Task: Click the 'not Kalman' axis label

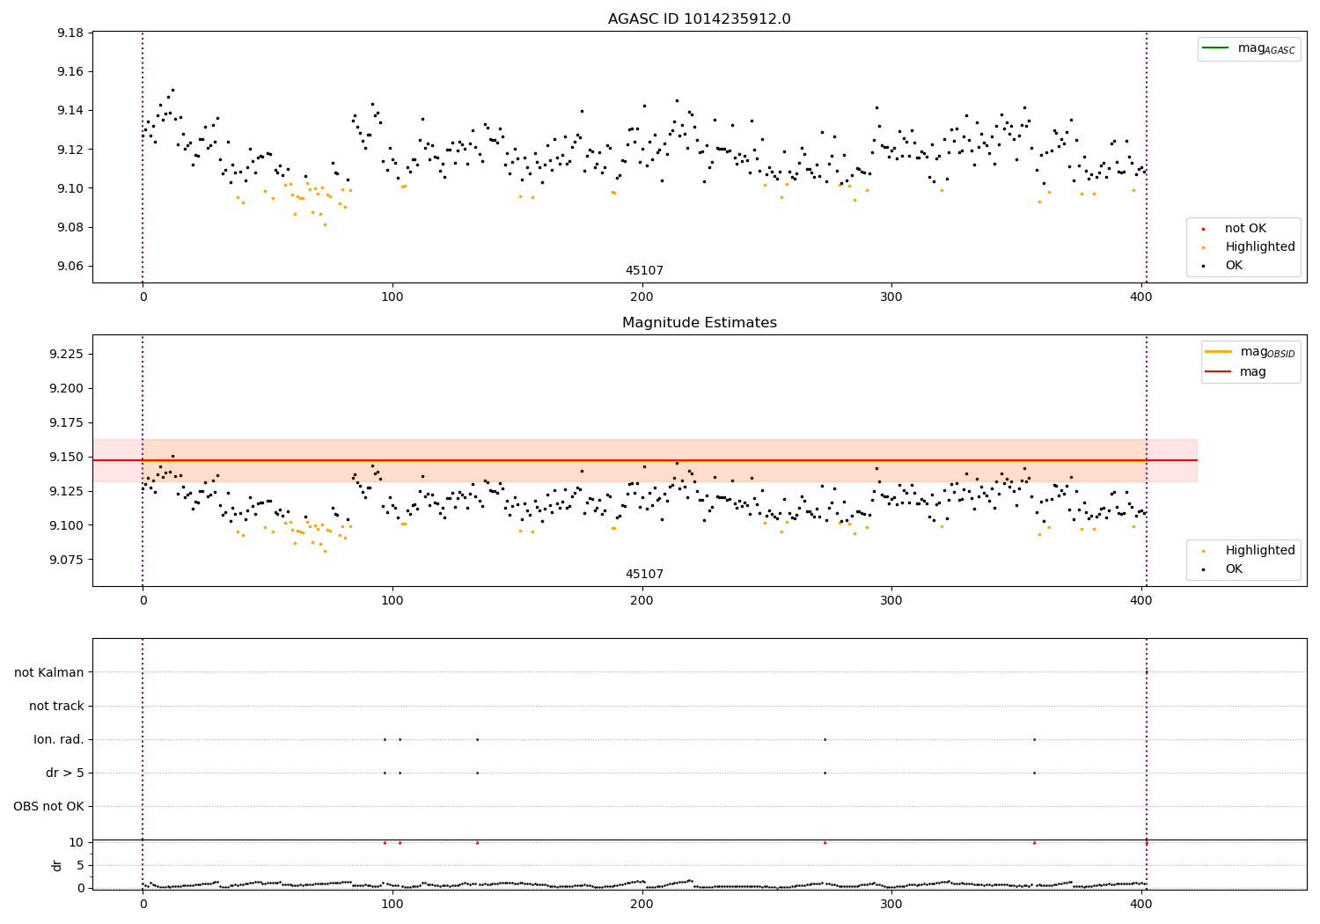Action: pyautogui.click(x=49, y=673)
